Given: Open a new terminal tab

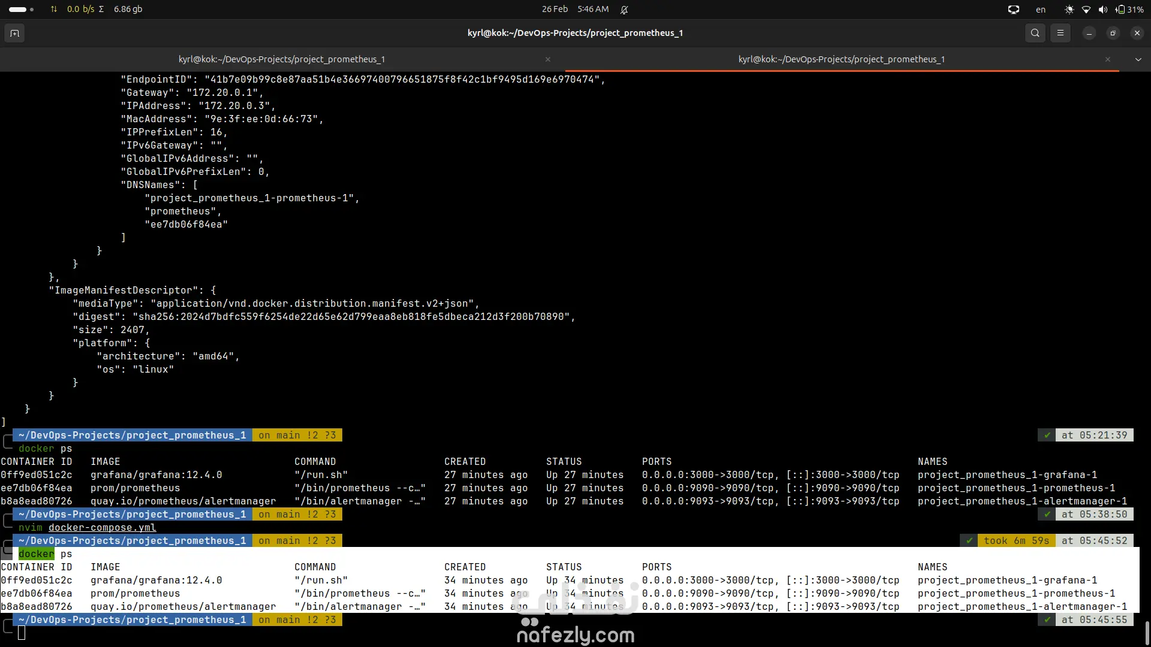Looking at the screenshot, I should tap(14, 33).
